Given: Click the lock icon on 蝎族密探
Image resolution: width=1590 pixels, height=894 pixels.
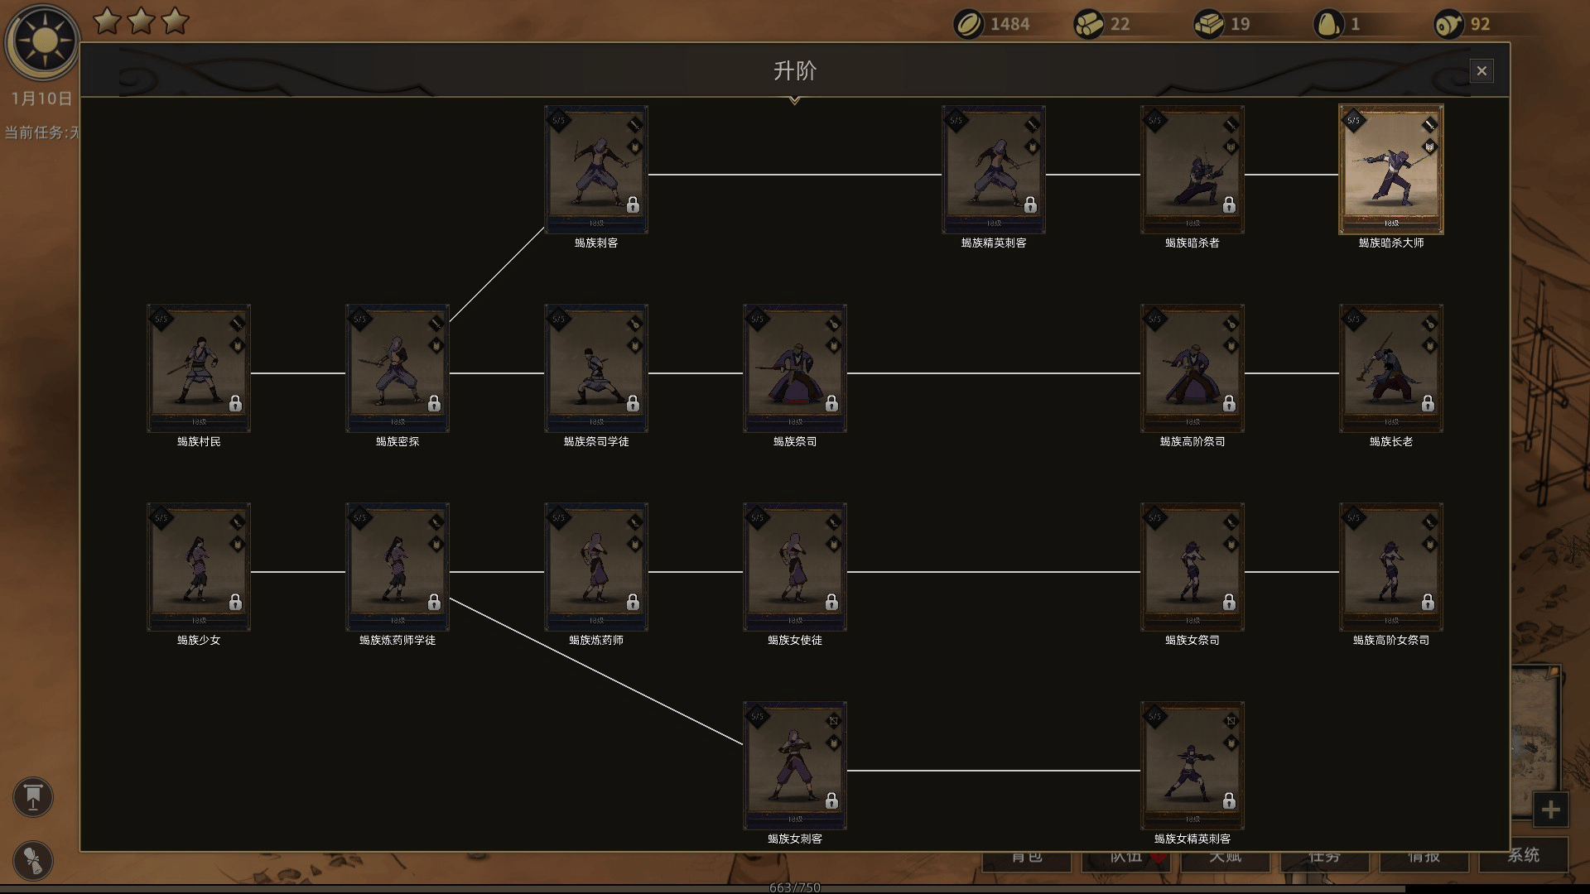Looking at the screenshot, I should 434,404.
